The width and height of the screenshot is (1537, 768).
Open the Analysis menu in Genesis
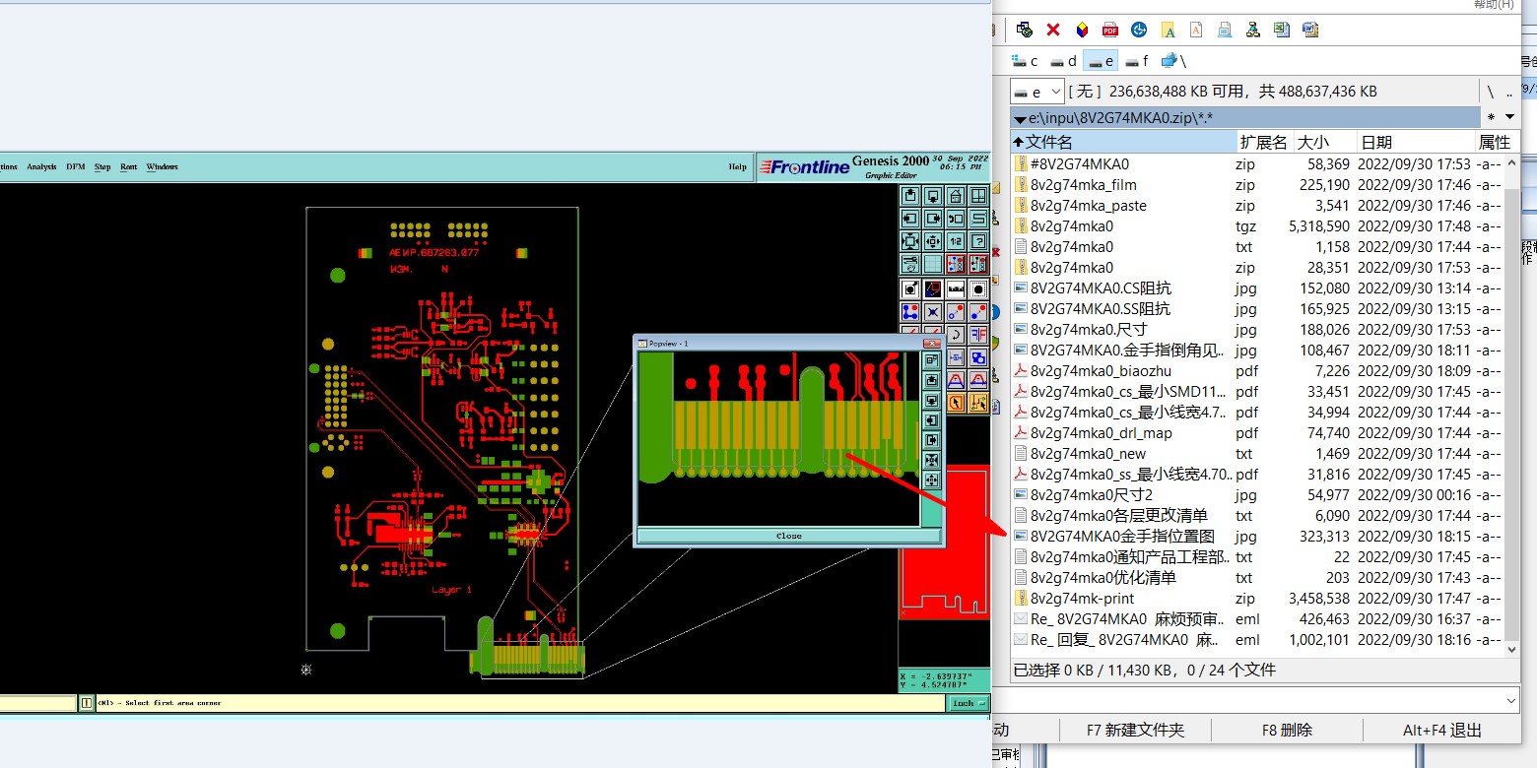coord(41,166)
